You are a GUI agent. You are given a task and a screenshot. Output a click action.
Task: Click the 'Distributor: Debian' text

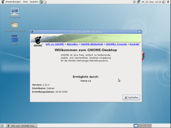tap(43, 88)
